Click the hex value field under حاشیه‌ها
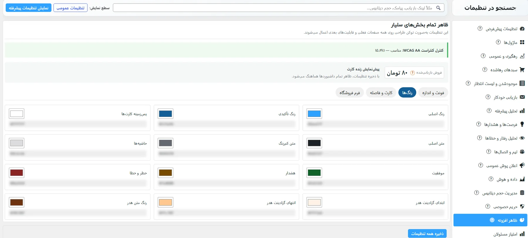 77,154
